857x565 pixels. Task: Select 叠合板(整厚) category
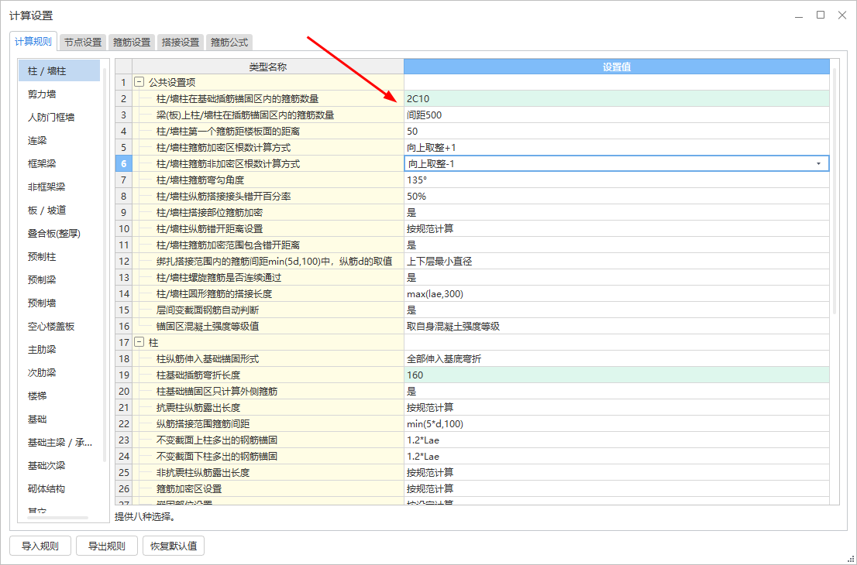tap(59, 233)
